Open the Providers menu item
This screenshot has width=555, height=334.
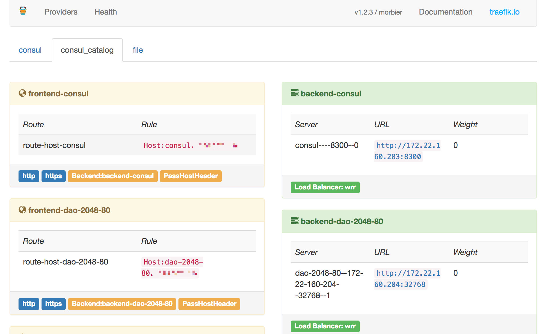(61, 12)
